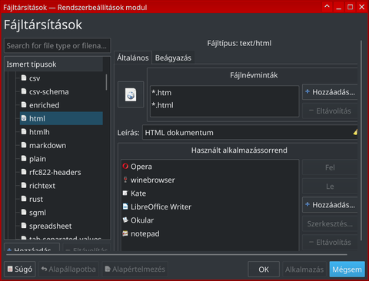Image resolution: width=369 pixels, height=281 pixels.
Task: Select the markdown file type
Action: (x=61, y=145)
